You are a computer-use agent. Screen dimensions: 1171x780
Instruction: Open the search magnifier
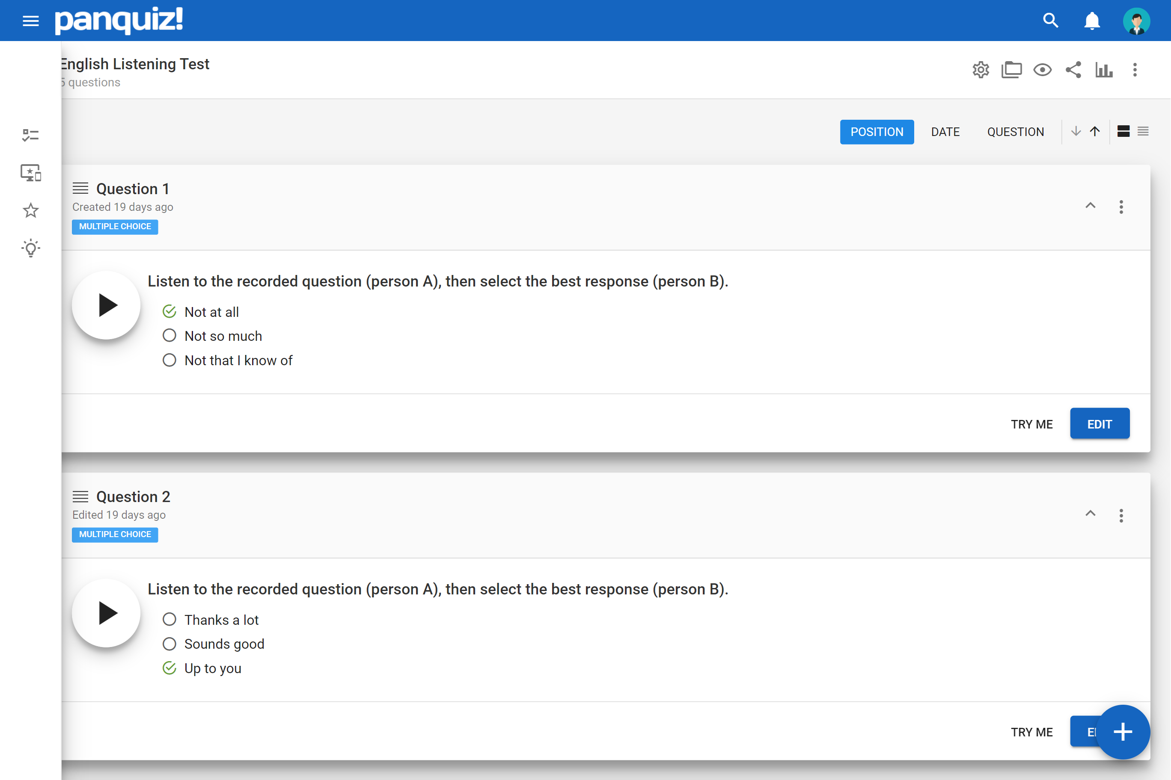click(1050, 21)
